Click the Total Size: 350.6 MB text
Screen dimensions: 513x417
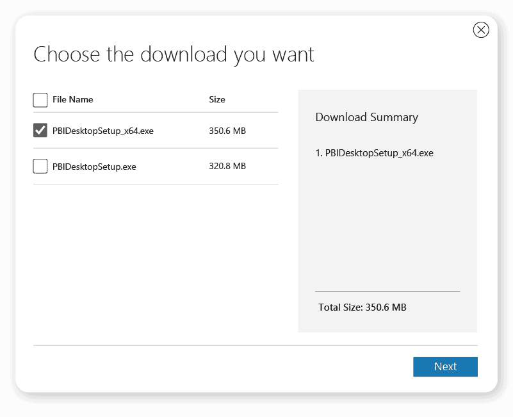(x=362, y=307)
